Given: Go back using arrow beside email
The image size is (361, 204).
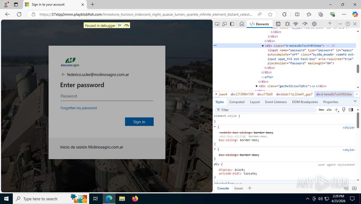Looking at the screenshot, I should pyautogui.click(x=63, y=75).
